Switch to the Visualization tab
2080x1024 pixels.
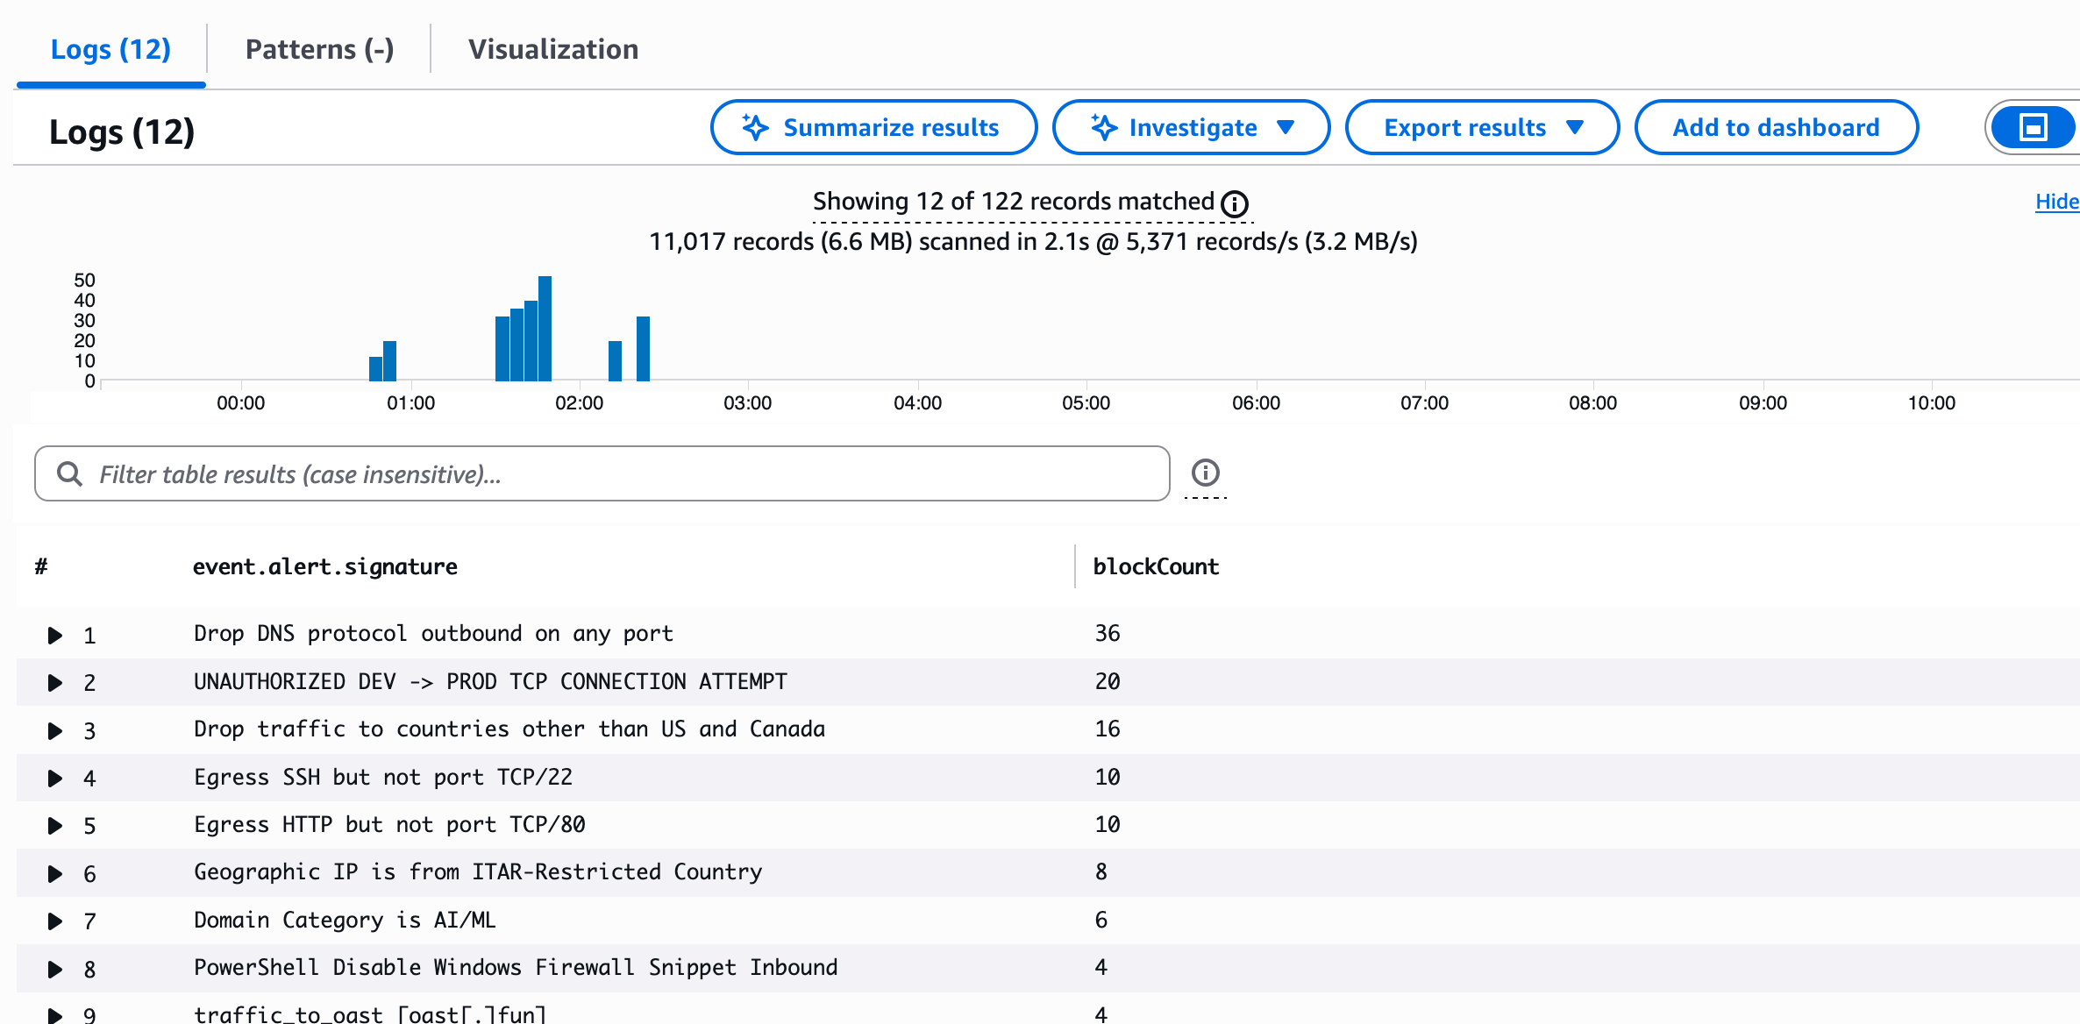[552, 49]
